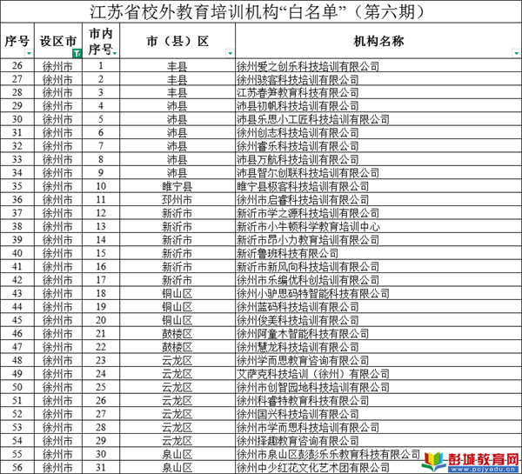Click cell 艾萨克科技培训(徐州)有限公司
The height and width of the screenshot is (474, 522).
tap(378, 373)
